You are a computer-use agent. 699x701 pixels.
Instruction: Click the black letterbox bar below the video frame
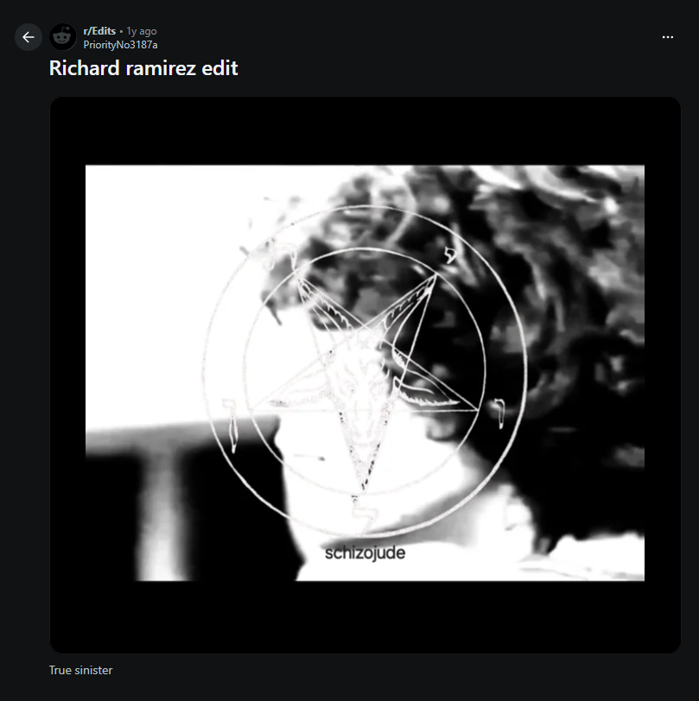[x=365, y=617]
